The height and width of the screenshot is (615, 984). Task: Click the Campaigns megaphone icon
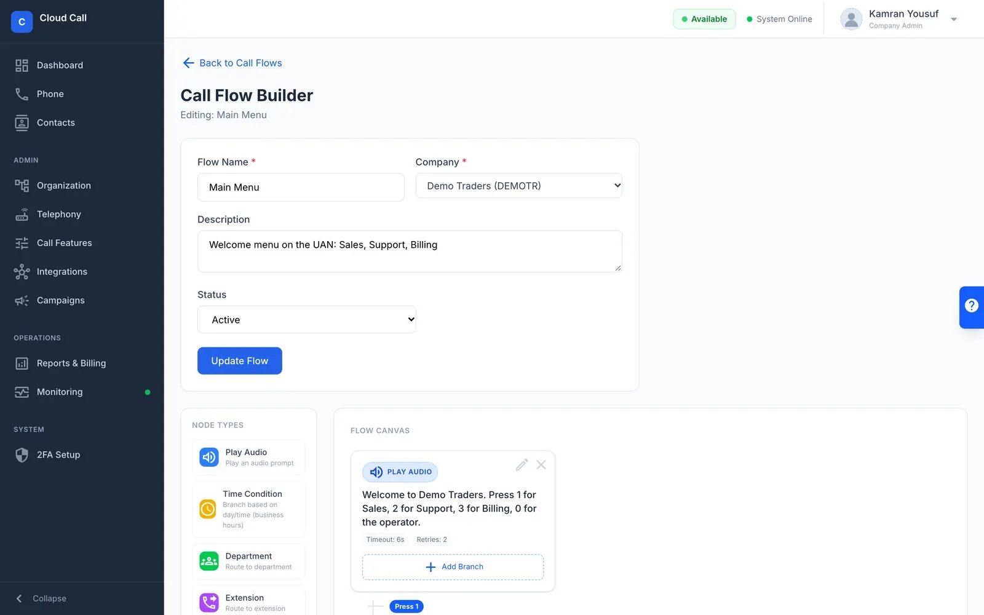[22, 300]
